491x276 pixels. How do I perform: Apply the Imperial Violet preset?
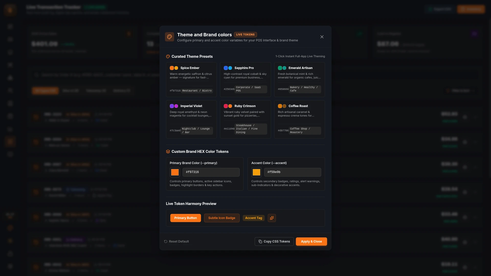191,119
